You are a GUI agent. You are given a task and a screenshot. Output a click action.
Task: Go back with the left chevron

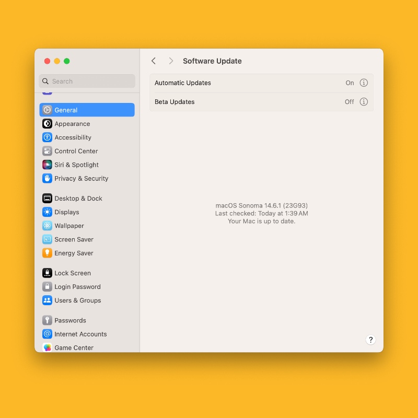point(154,61)
